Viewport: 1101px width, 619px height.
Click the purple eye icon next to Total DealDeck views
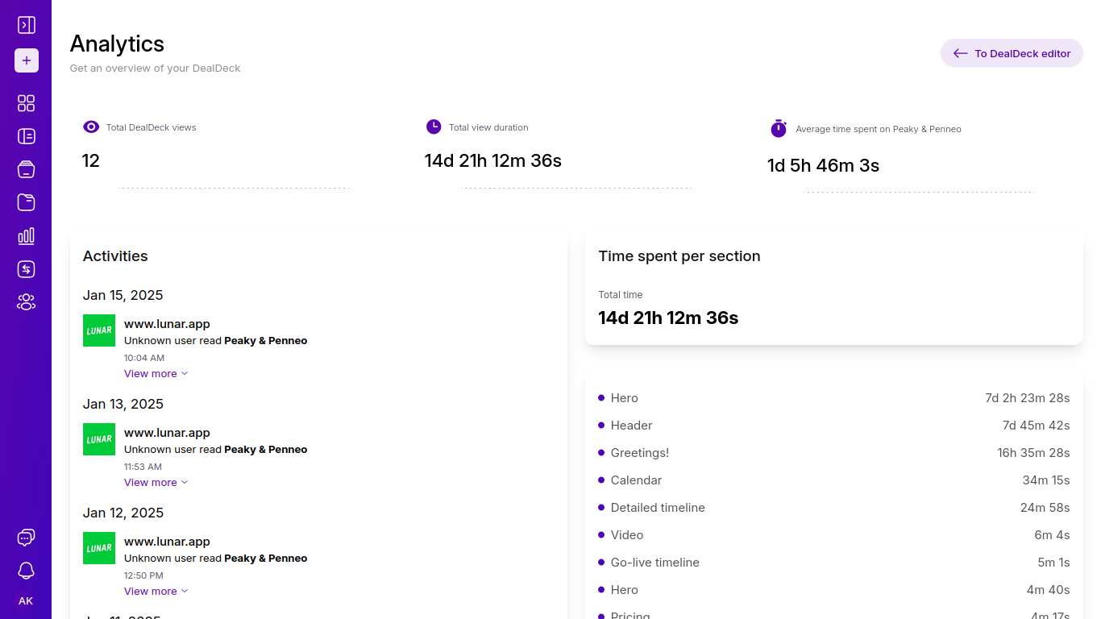coord(90,127)
